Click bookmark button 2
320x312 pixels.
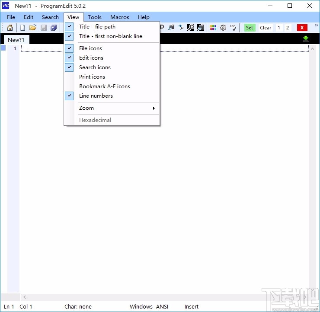287,28
